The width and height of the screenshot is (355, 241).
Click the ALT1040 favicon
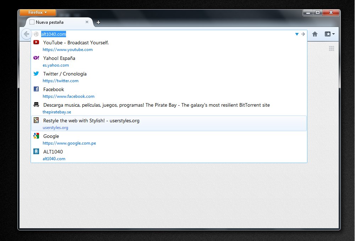click(36, 151)
